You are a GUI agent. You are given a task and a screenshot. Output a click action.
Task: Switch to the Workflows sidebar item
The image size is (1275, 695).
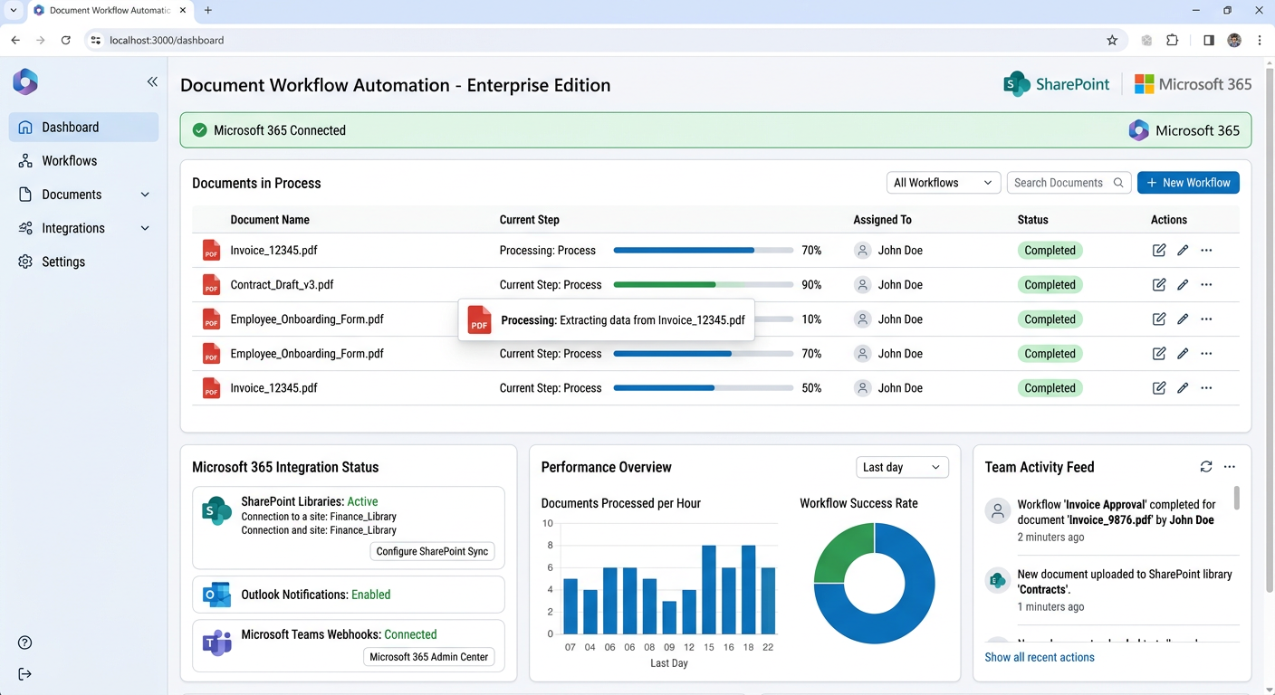(x=70, y=160)
